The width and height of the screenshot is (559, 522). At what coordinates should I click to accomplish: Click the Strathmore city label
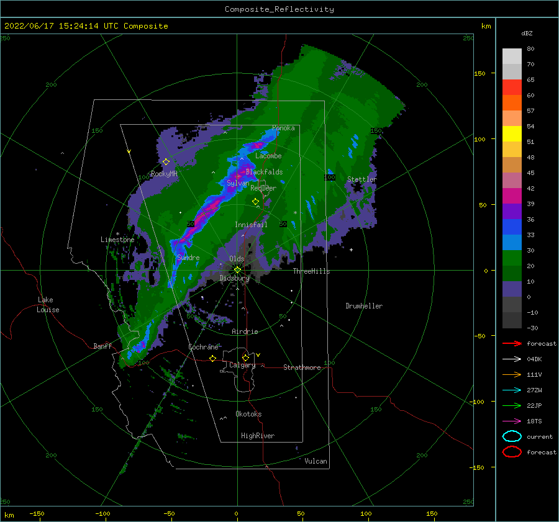coord(302,367)
